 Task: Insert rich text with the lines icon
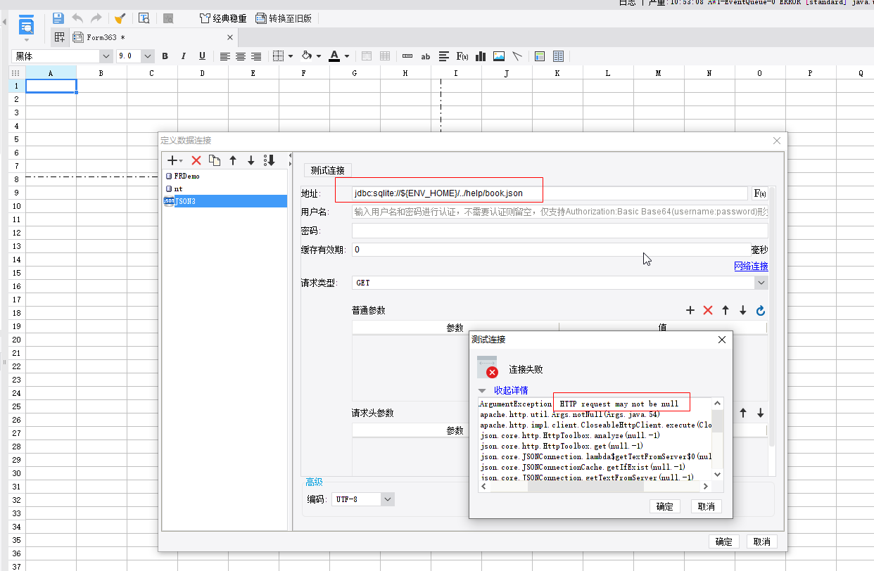click(444, 56)
